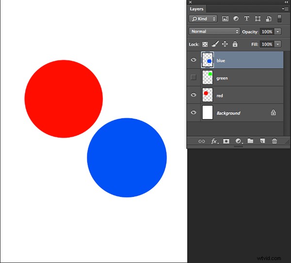Open Layers panel flyout menu

tap(285, 9)
